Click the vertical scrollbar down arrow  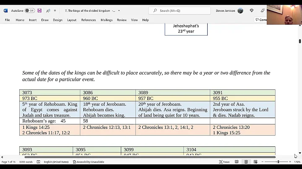click(299, 153)
